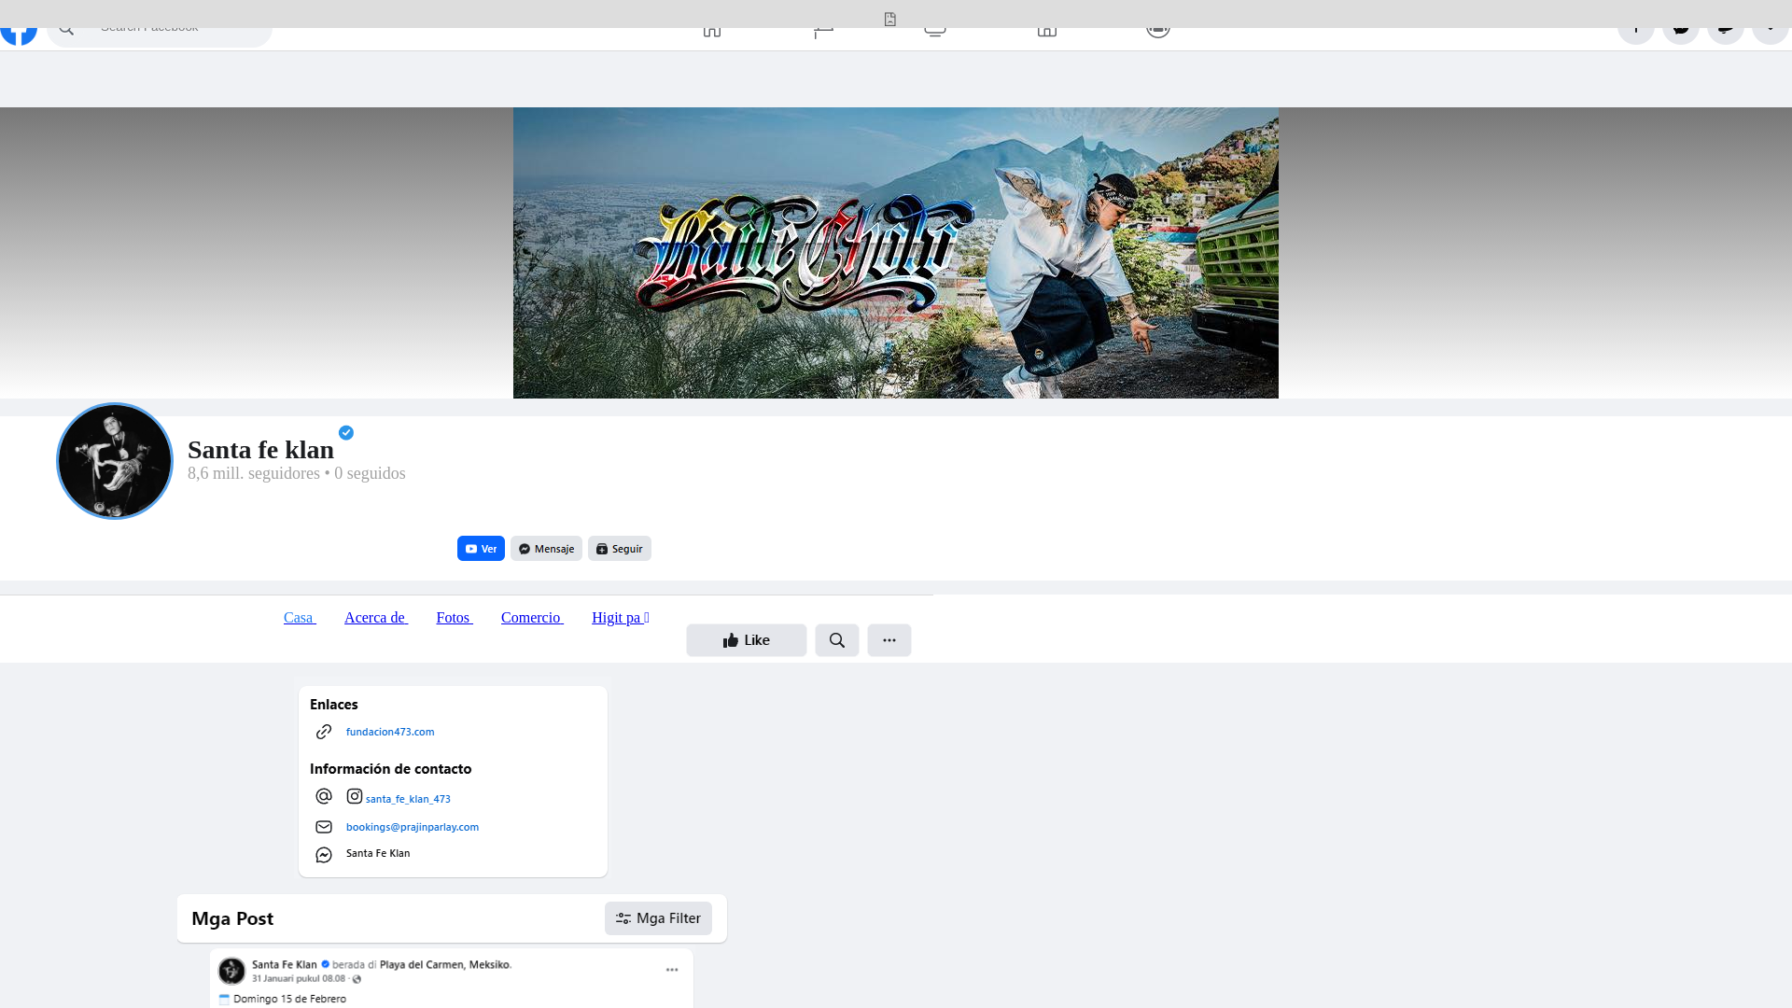Expand the Higit pa dropdown
The width and height of the screenshot is (1792, 1008).
pos(621,618)
